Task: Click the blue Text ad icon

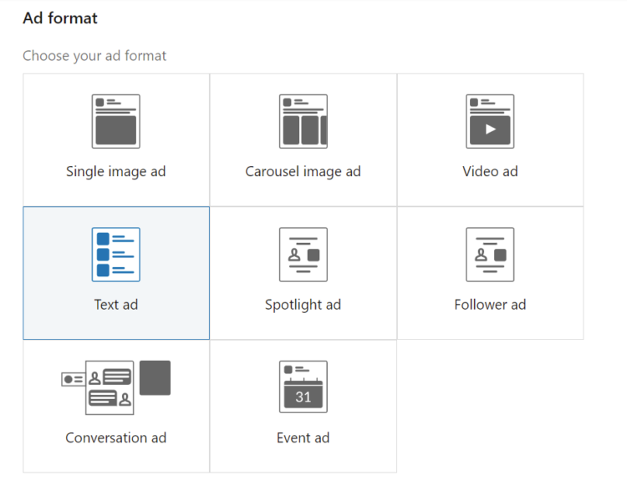Action: click(115, 255)
